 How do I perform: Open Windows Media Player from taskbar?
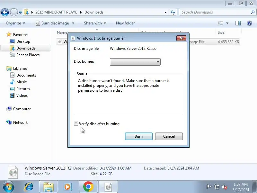pos(68,187)
